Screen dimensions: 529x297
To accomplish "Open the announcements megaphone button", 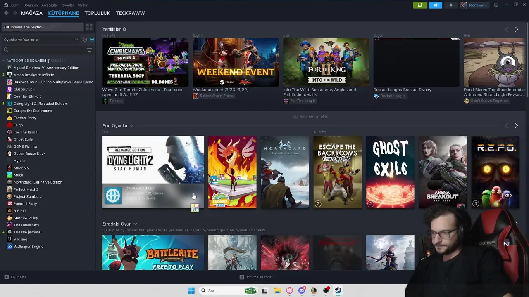I will pyautogui.click(x=435, y=5).
